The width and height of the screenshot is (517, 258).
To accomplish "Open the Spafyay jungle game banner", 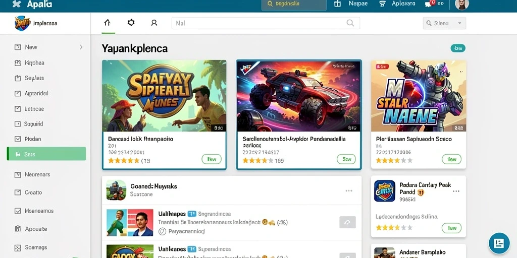I will coord(164,96).
